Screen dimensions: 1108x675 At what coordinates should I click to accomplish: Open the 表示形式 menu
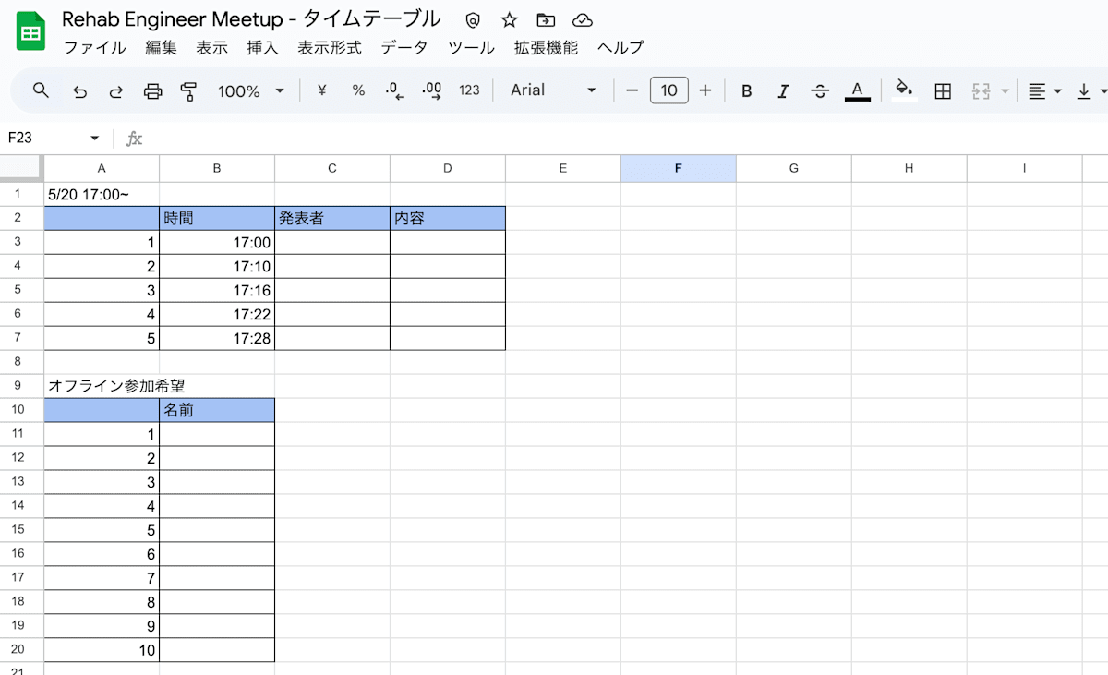pos(330,48)
